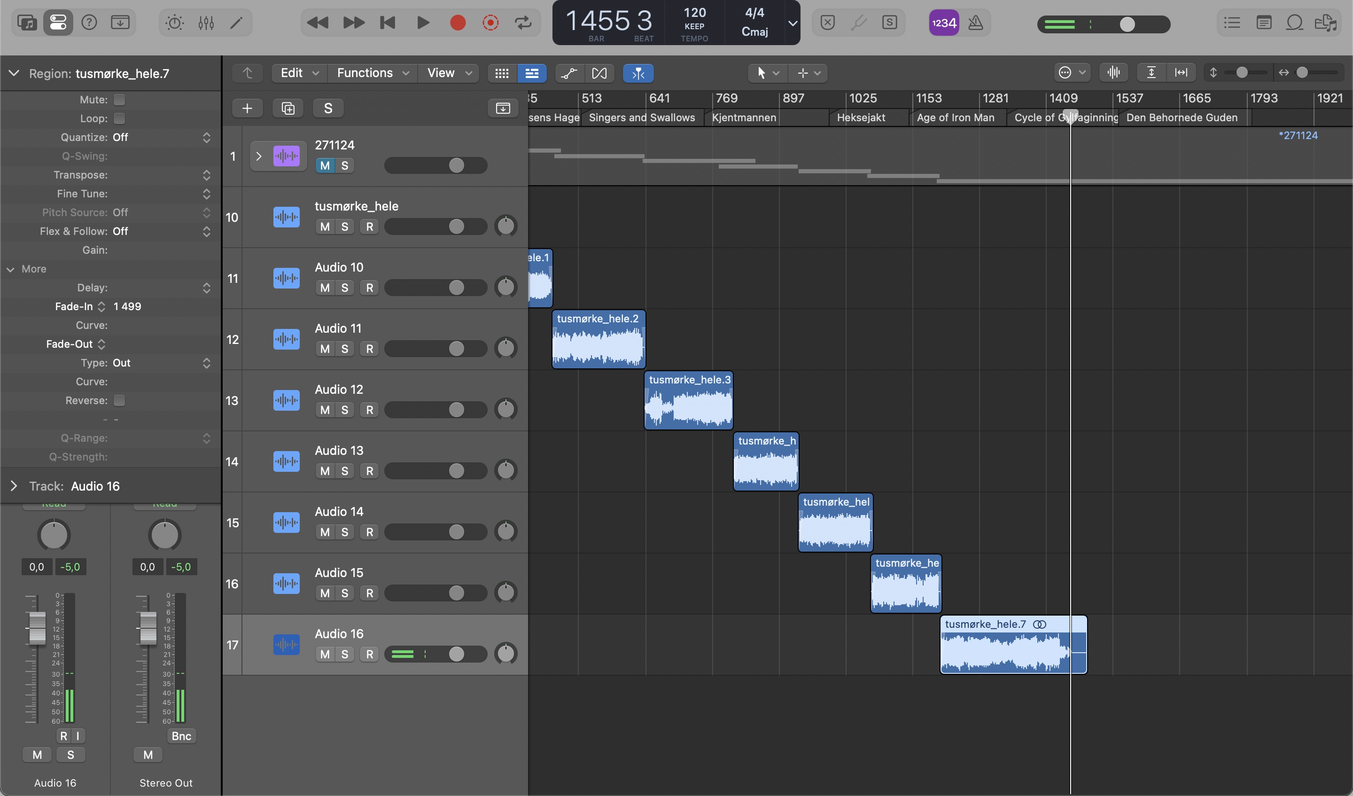The image size is (1353, 796).
Task: Expand the 271124 track stack
Action: pyautogui.click(x=259, y=156)
